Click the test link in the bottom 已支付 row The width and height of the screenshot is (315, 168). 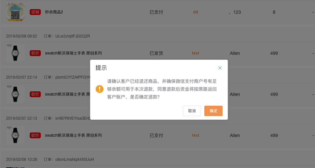[x=196, y=135]
